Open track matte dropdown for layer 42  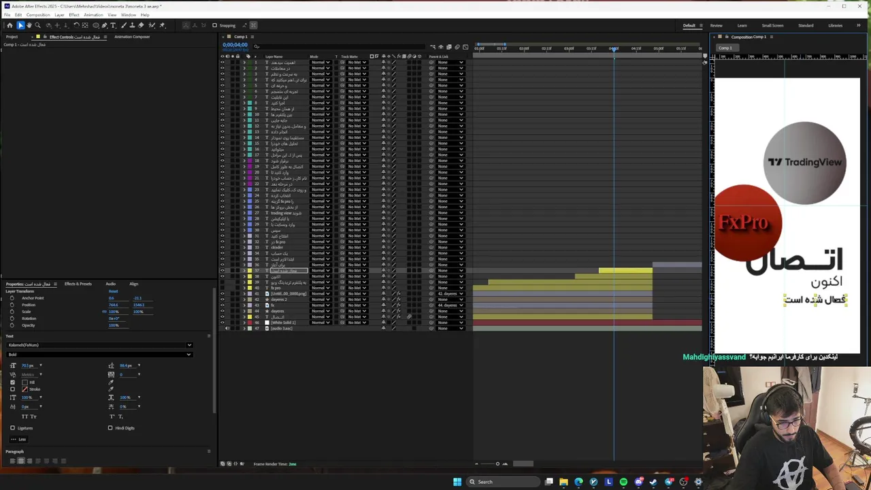click(357, 299)
